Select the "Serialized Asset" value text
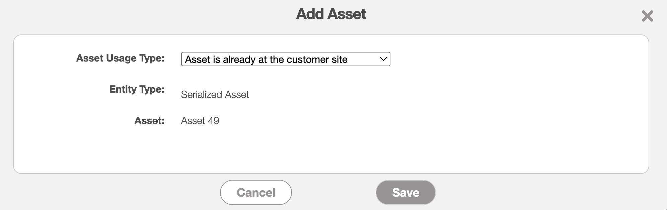Viewport: 667px width, 210px height. (215, 95)
